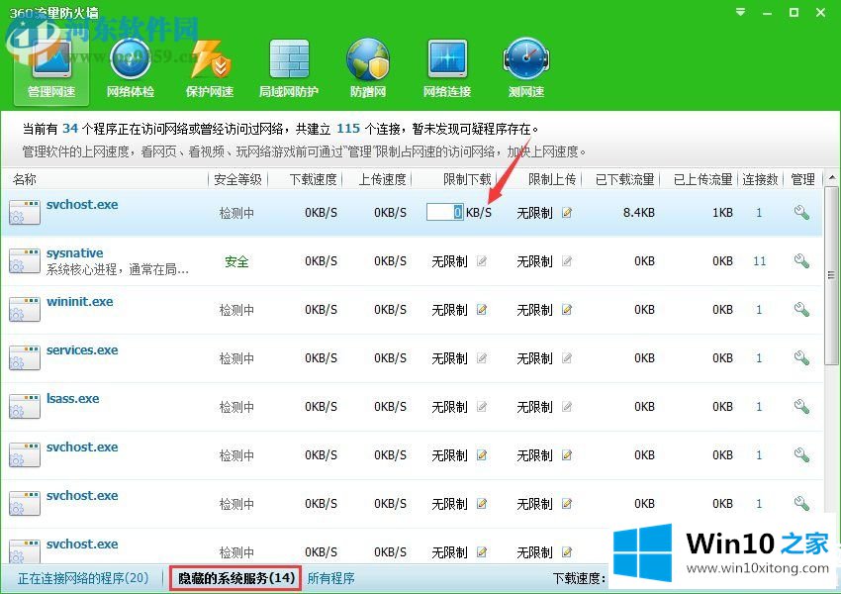
Task: Switch to 隐藏的系统服务(14) tab
Action: pyautogui.click(x=236, y=578)
